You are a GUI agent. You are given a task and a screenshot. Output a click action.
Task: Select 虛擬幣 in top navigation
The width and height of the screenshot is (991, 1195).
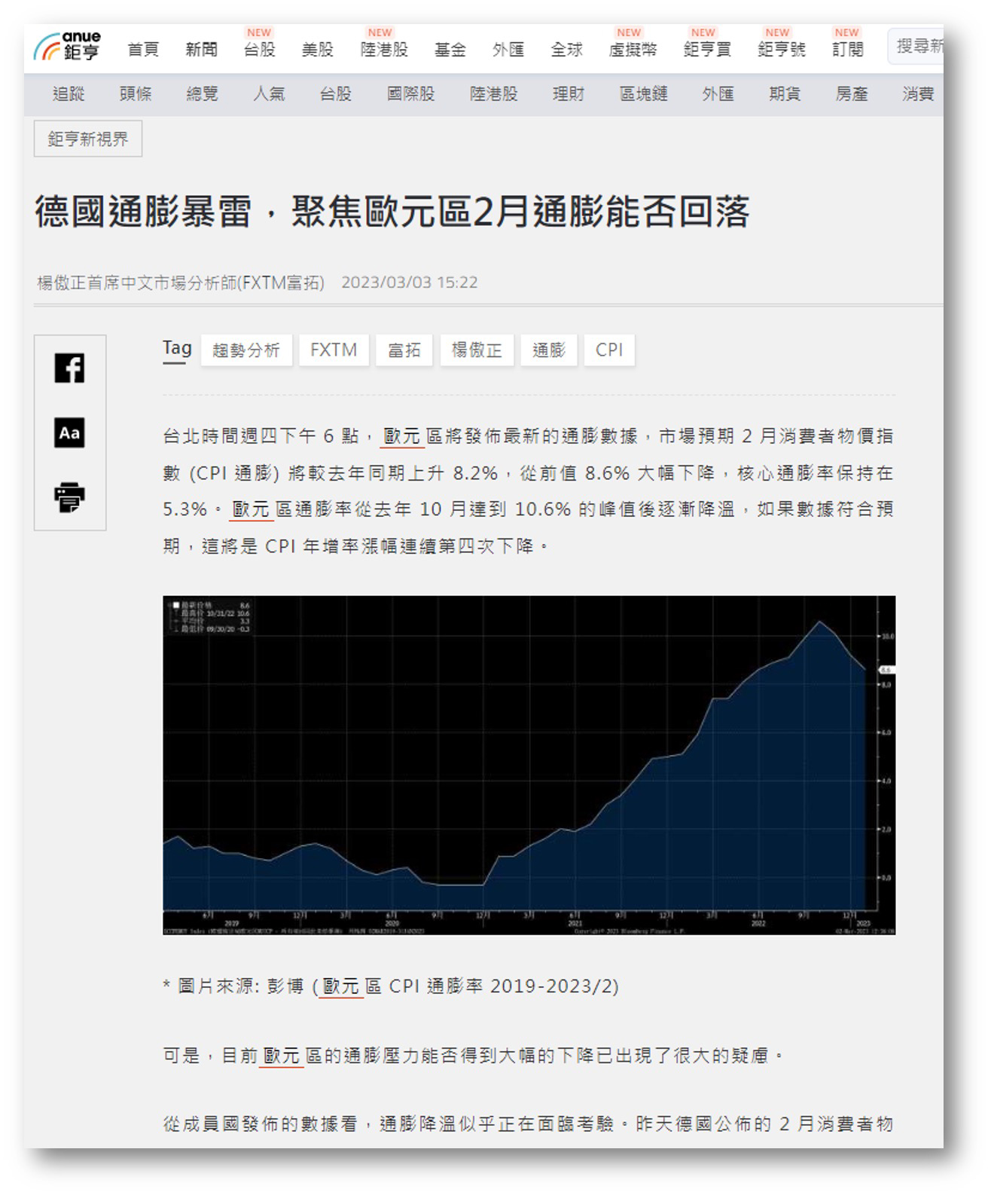(632, 50)
